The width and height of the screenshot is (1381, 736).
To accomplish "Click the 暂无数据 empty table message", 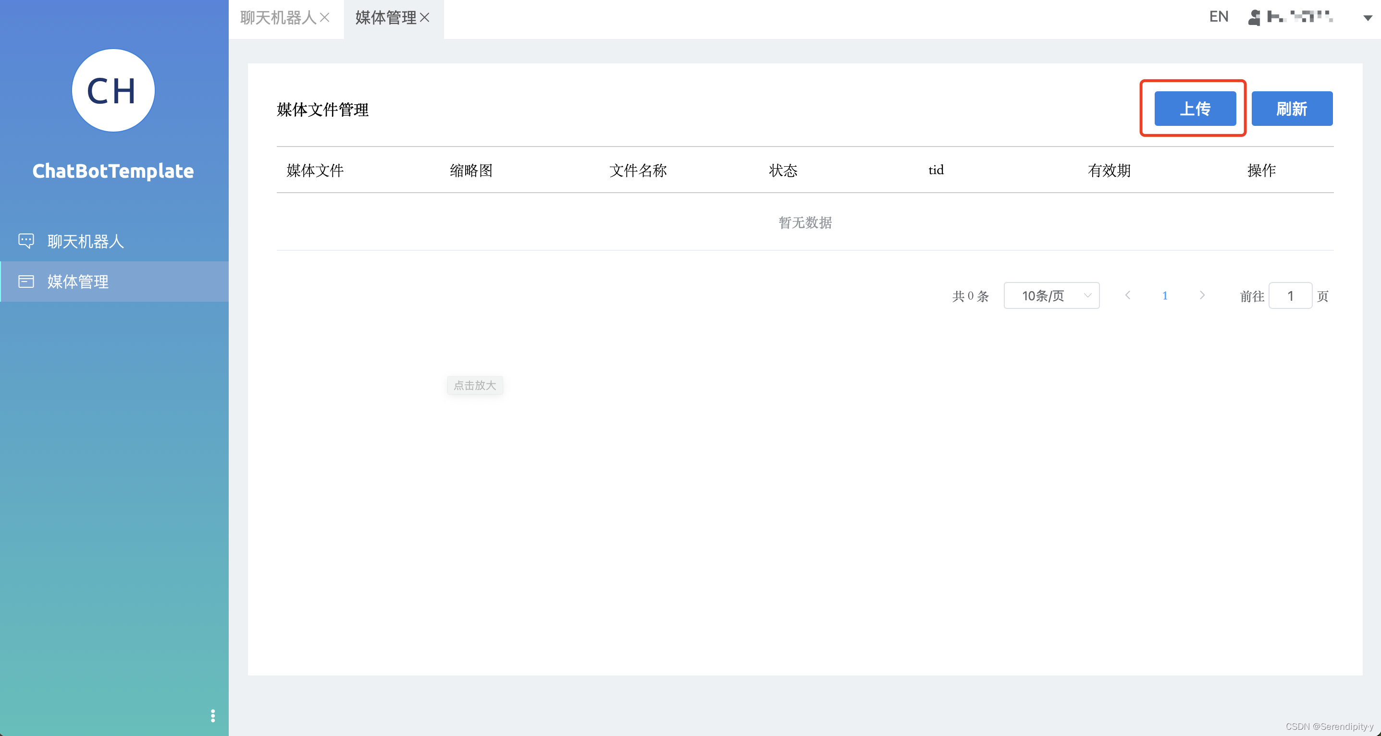I will pos(805,222).
